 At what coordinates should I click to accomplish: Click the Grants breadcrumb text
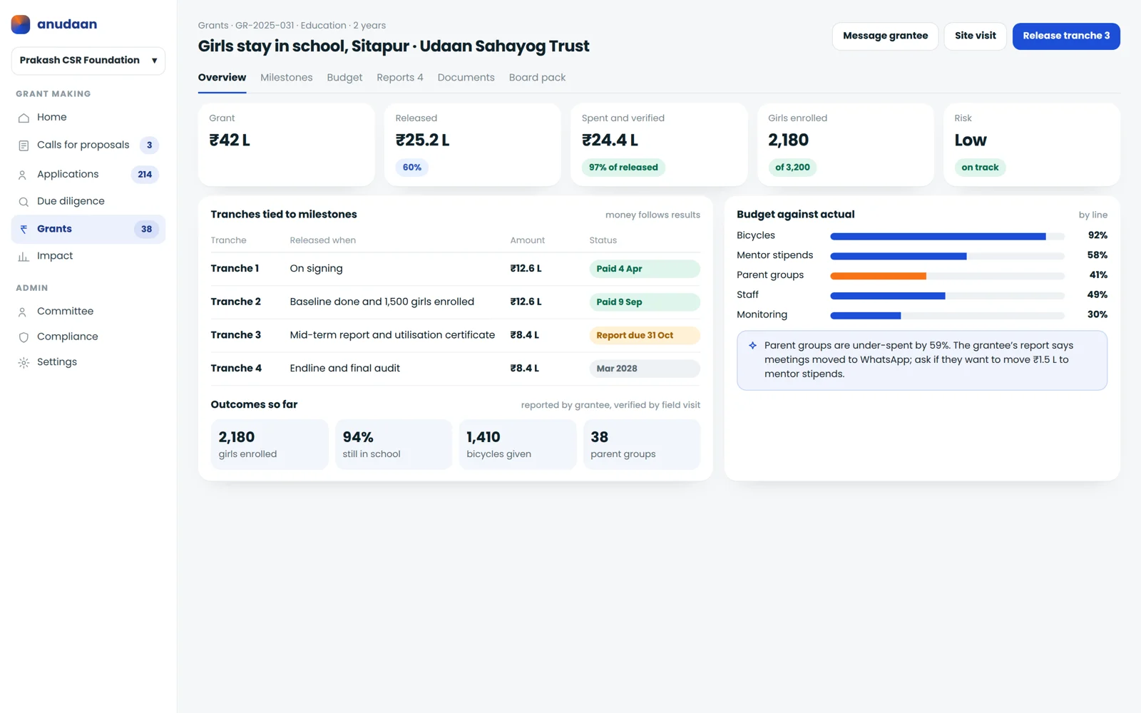pyautogui.click(x=213, y=26)
